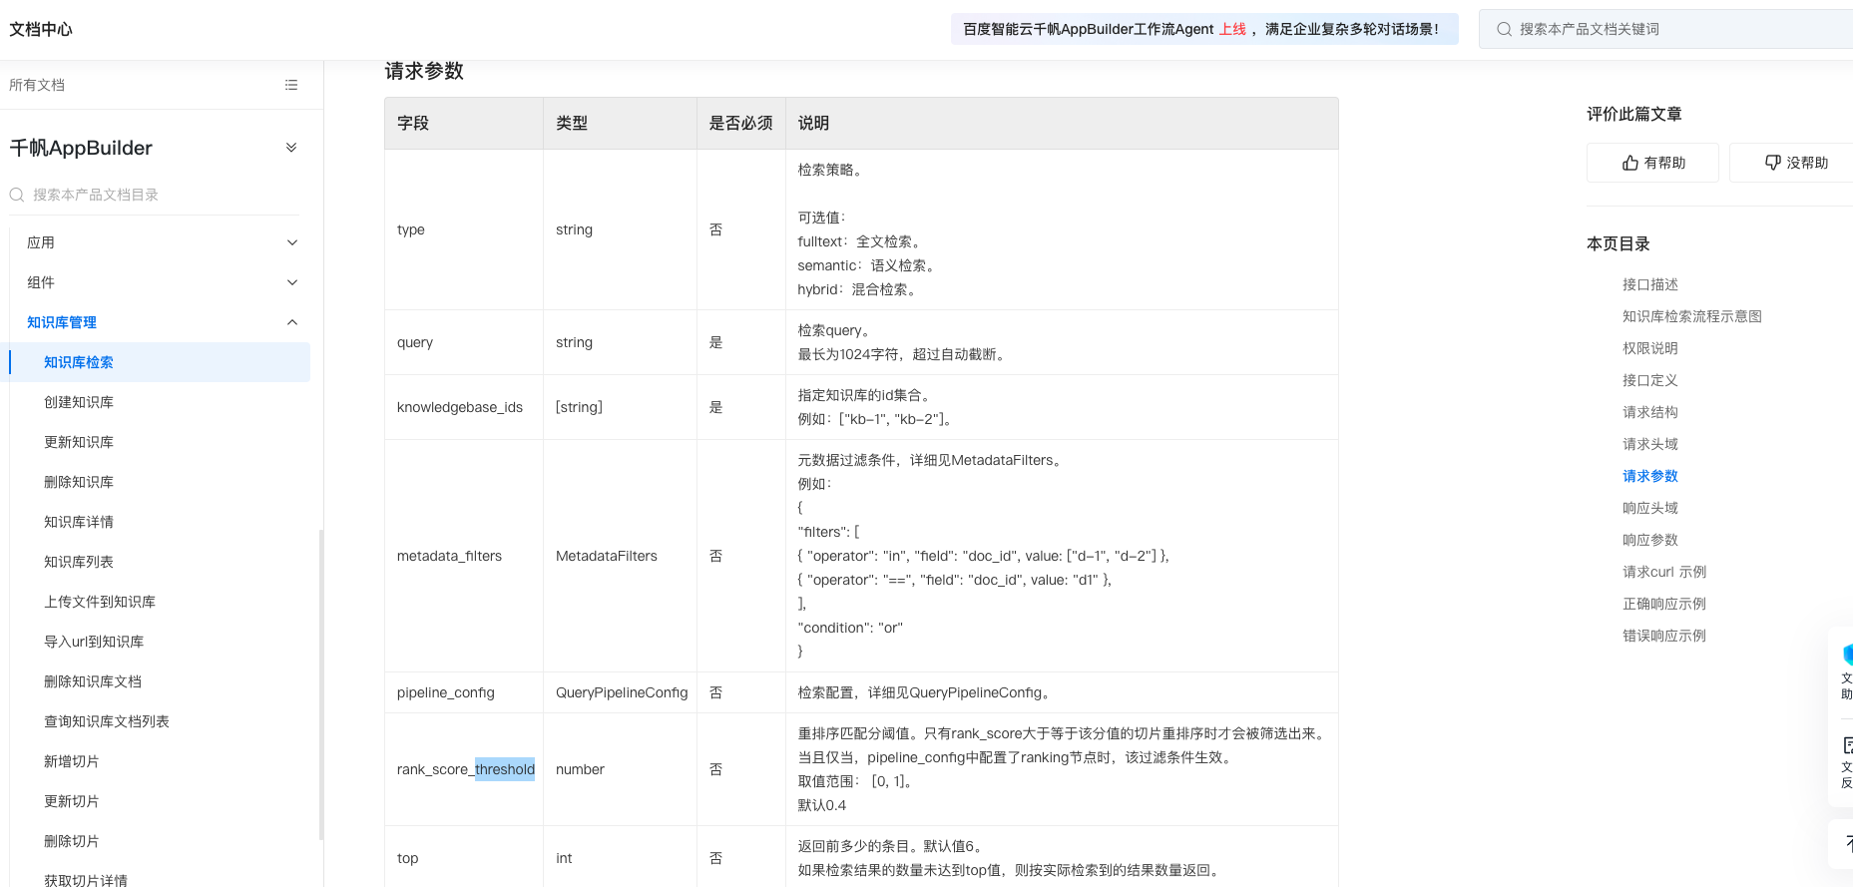
Task: Click the thumbs-down icon on 没帮助
Action: point(1773,163)
